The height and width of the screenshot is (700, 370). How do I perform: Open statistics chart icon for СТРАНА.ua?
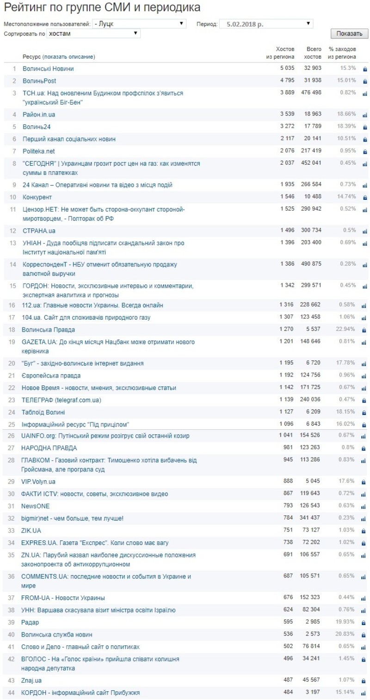pos(364,231)
